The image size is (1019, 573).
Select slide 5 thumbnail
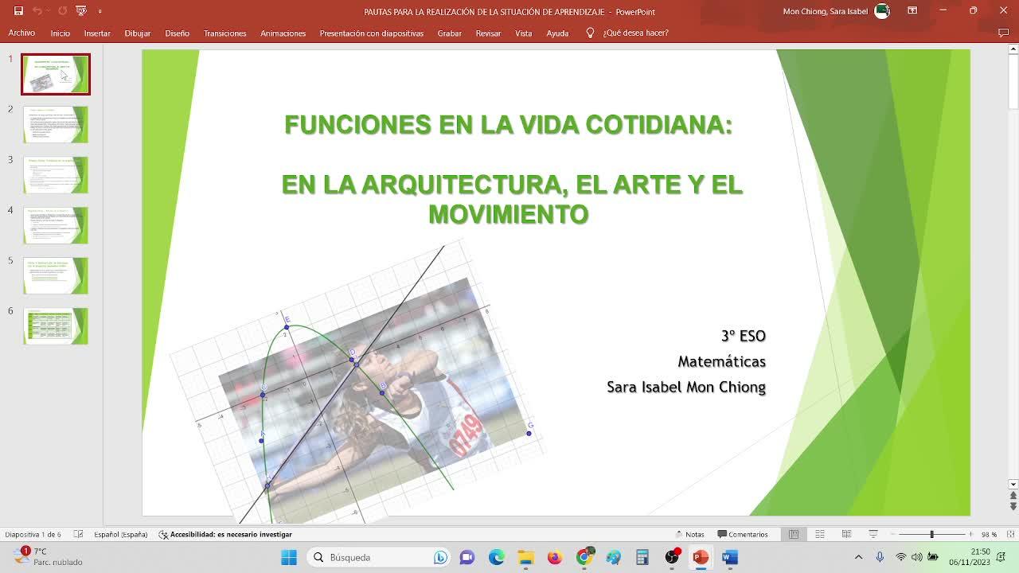pyautogui.click(x=56, y=275)
